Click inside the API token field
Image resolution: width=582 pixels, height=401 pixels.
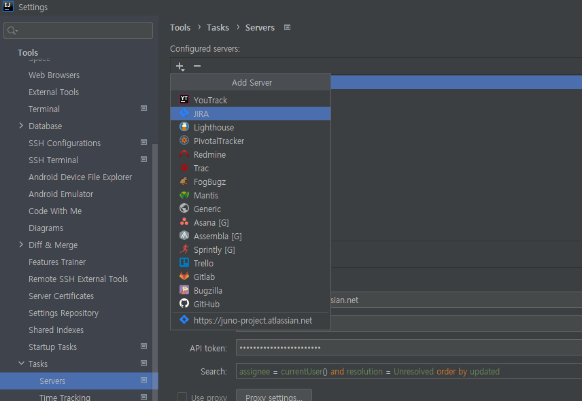coord(409,347)
